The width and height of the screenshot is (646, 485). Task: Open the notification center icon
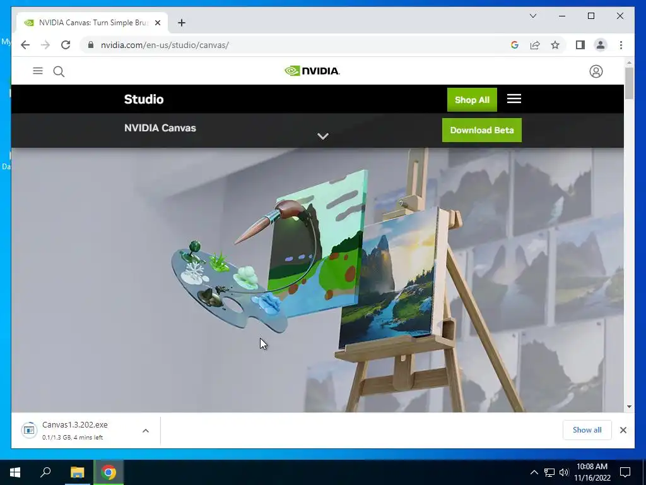click(625, 472)
